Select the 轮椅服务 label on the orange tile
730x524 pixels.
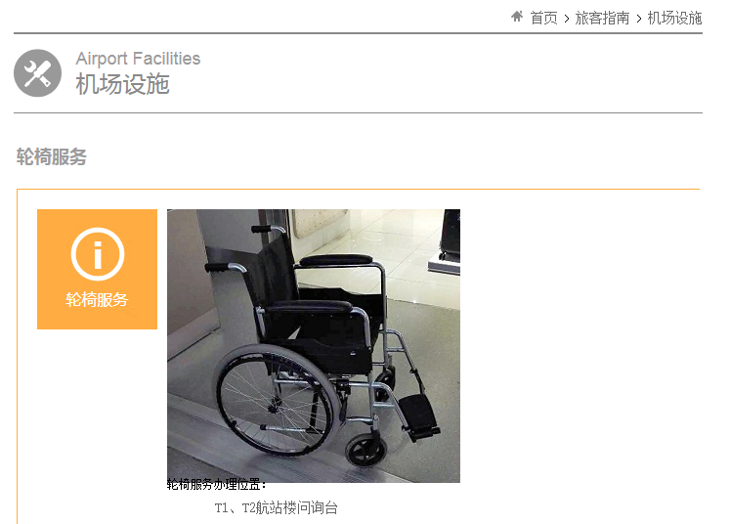coord(97,299)
